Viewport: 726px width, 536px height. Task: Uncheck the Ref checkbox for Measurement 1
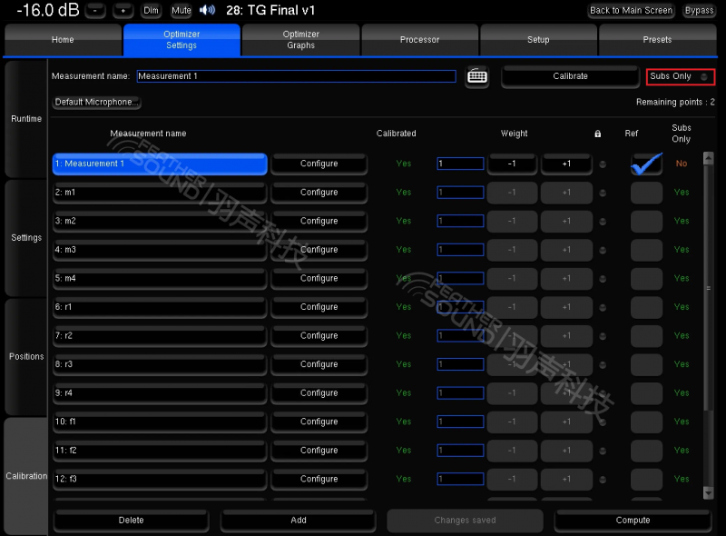647,164
